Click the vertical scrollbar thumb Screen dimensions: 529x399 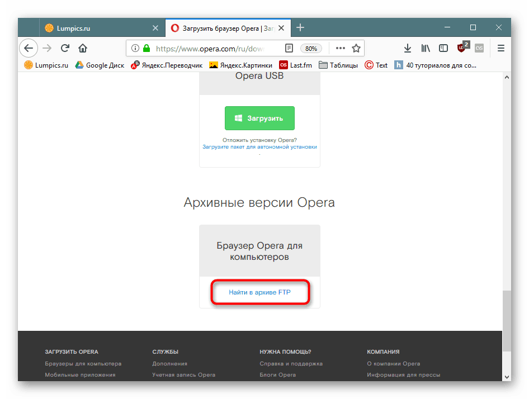pos(507,321)
